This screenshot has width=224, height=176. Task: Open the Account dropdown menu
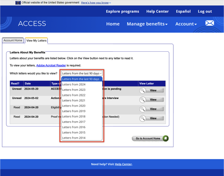click(x=186, y=24)
